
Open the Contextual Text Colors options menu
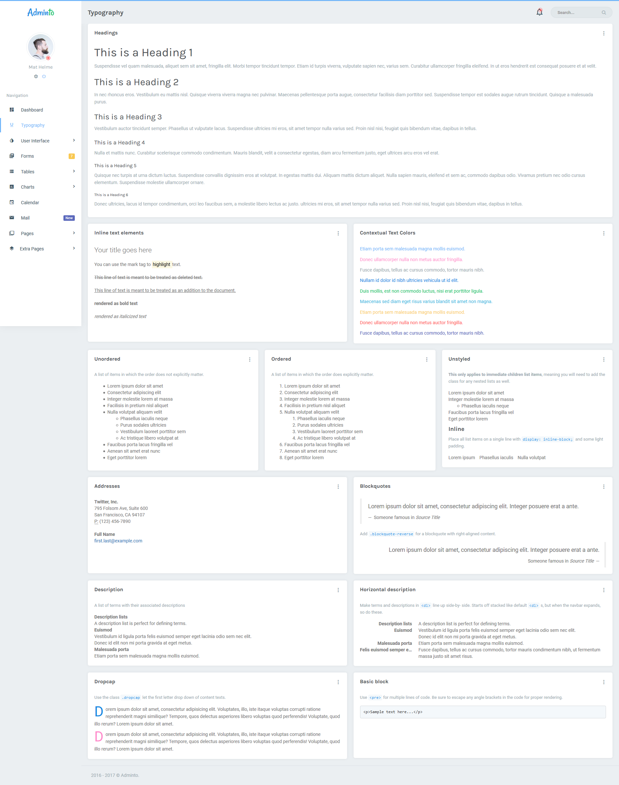[604, 234]
